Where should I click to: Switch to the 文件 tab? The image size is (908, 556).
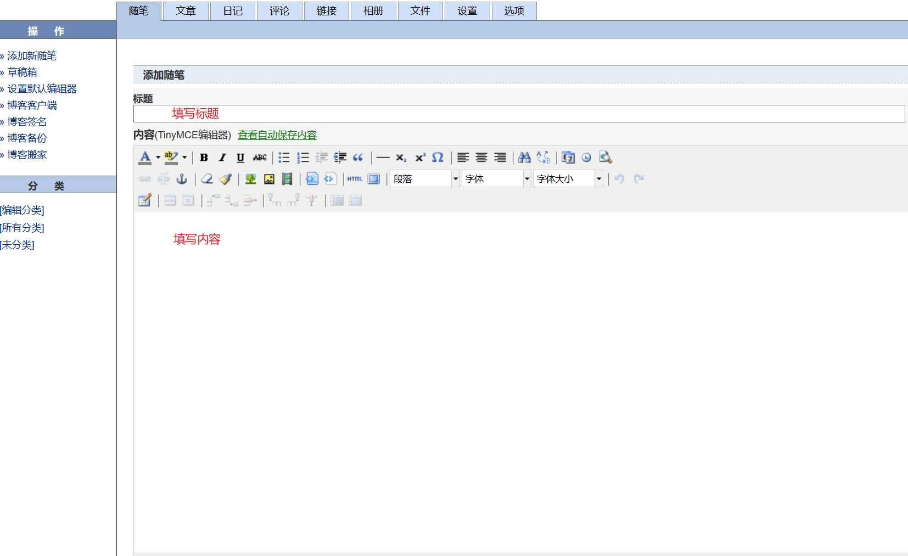pos(421,11)
